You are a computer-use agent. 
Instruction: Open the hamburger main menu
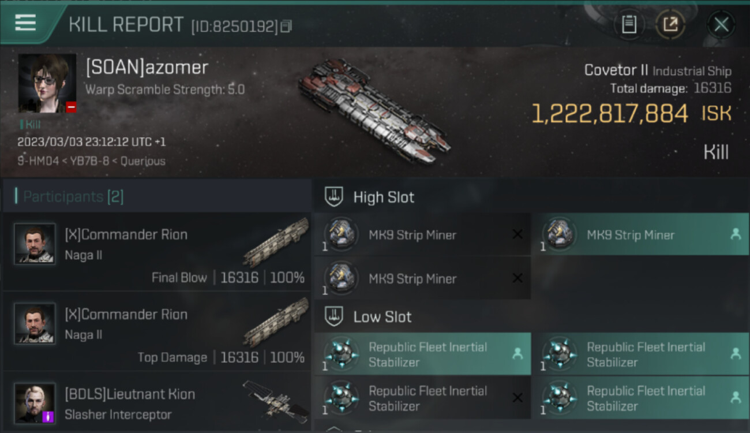25,23
